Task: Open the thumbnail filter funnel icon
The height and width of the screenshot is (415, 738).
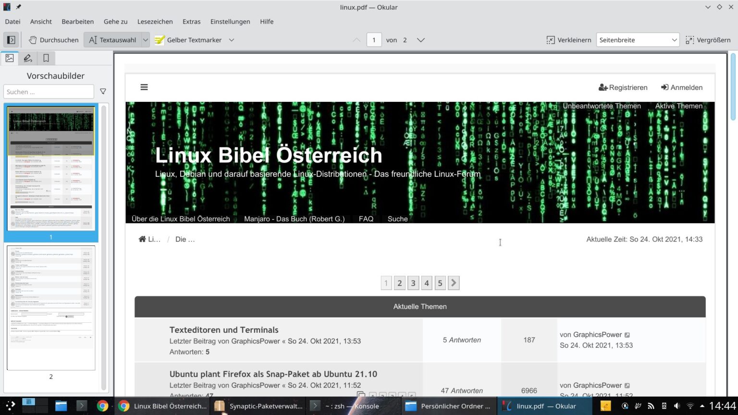Action: (x=103, y=91)
